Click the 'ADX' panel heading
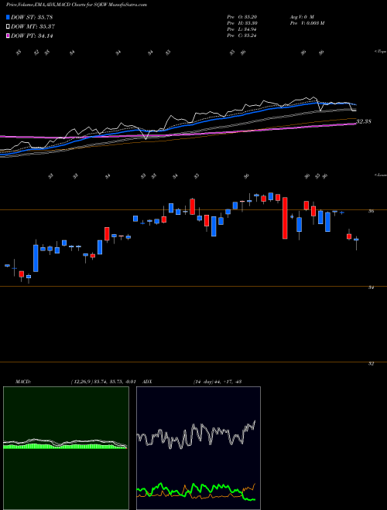The width and height of the screenshot is (387, 510). (x=148, y=382)
